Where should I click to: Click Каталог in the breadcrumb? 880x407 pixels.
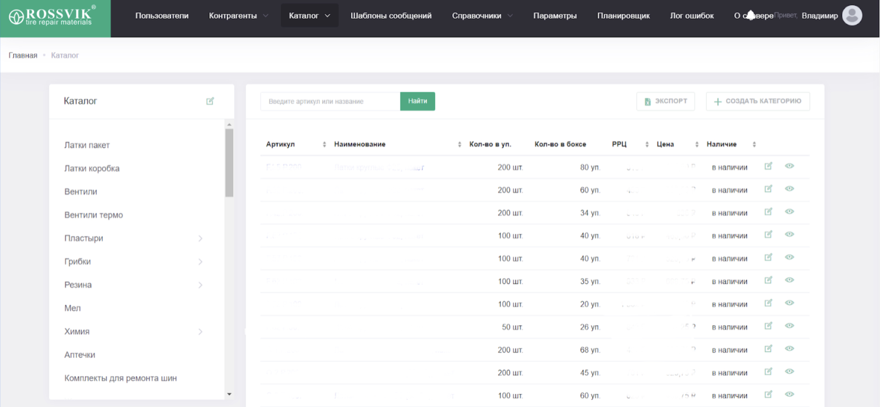[x=65, y=55]
